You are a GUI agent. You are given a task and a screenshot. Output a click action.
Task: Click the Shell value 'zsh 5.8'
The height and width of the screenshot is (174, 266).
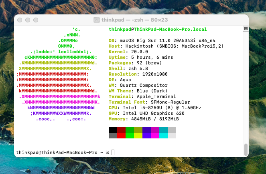pyautogui.click(x=138, y=68)
